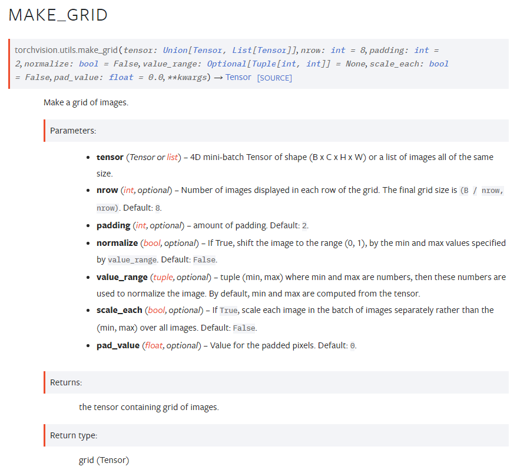This screenshot has width=527, height=473.
Task: Click the '**kwargs' argument in the signature
Action: click(x=187, y=78)
